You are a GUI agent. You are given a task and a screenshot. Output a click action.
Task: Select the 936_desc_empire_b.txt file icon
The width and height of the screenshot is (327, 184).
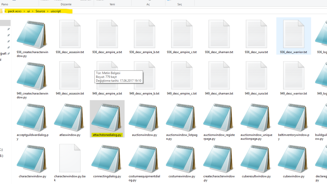144,34
